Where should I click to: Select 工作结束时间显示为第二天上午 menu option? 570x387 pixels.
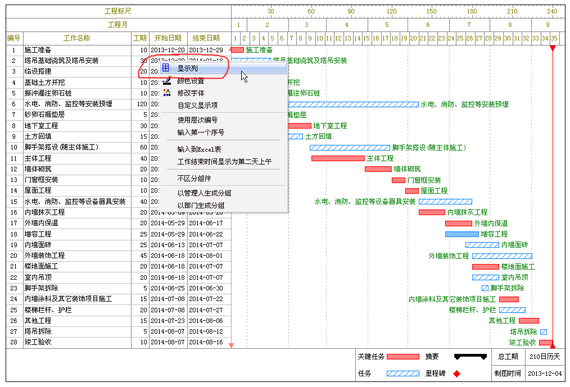point(224,161)
